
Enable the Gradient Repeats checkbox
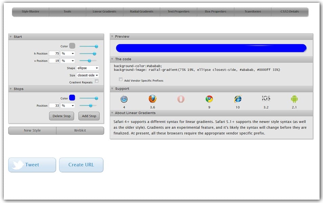[96, 81]
